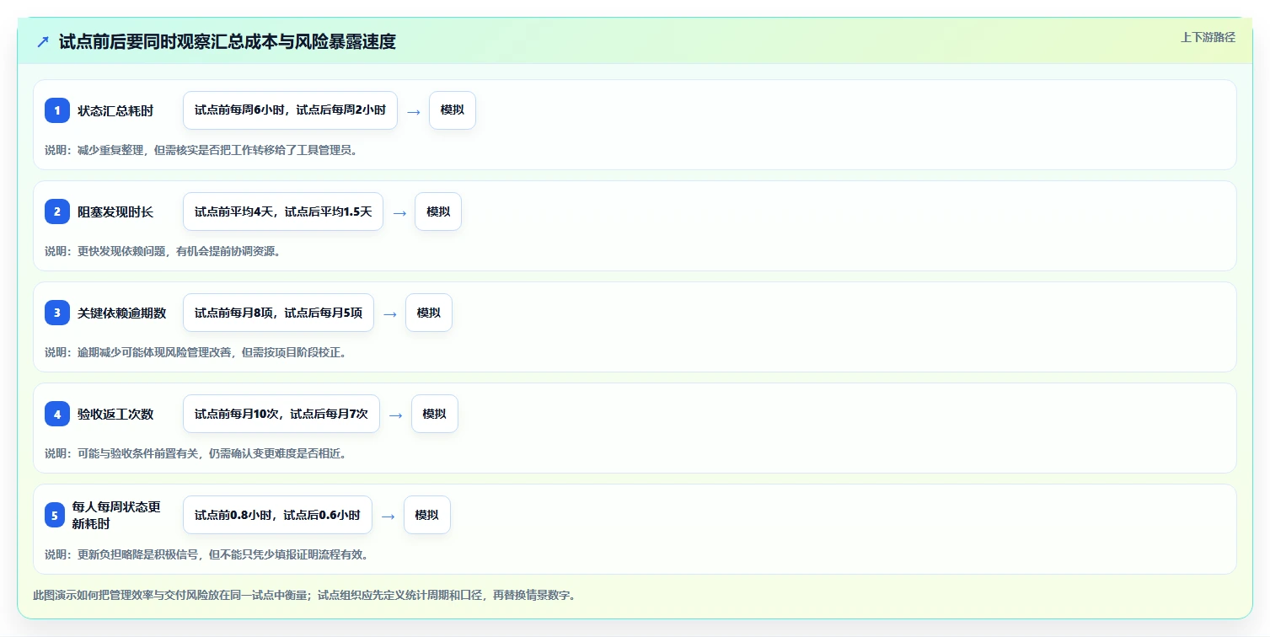Click the label 状态汇总耗时

pos(115,110)
